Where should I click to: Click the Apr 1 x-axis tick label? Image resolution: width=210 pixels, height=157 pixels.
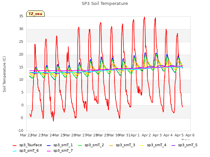[x=135, y=135]
